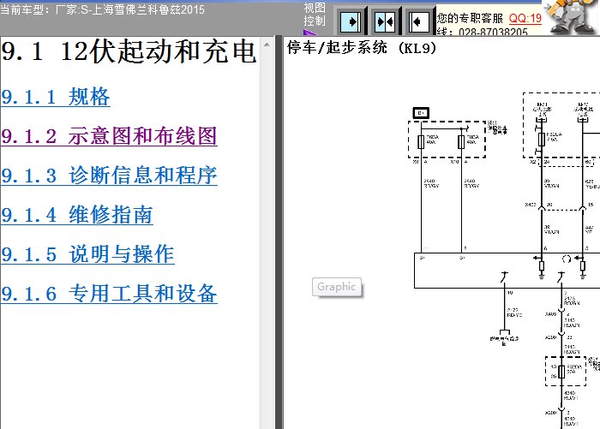600x429 pixels.
Task: Click the split-view center arrows button
Action: (385, 21)
